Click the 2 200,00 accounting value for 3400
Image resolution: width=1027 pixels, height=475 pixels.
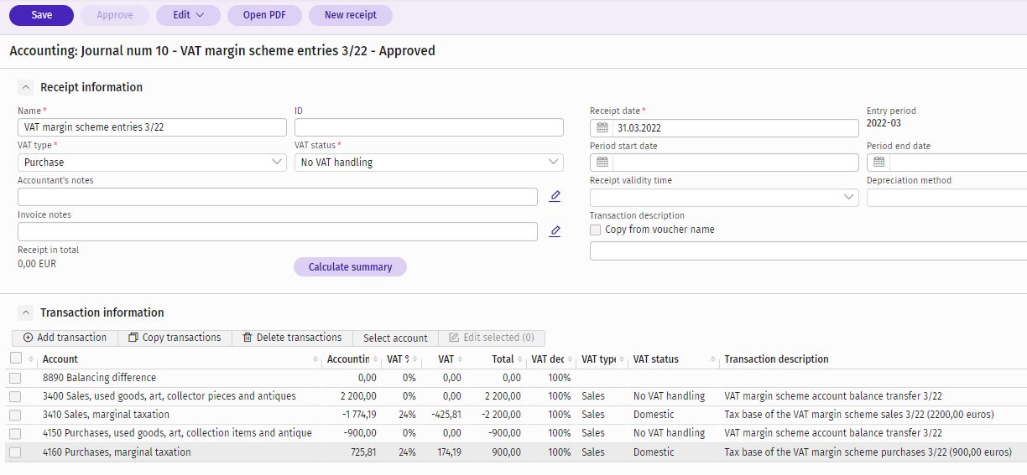click(x=358, y=396)
